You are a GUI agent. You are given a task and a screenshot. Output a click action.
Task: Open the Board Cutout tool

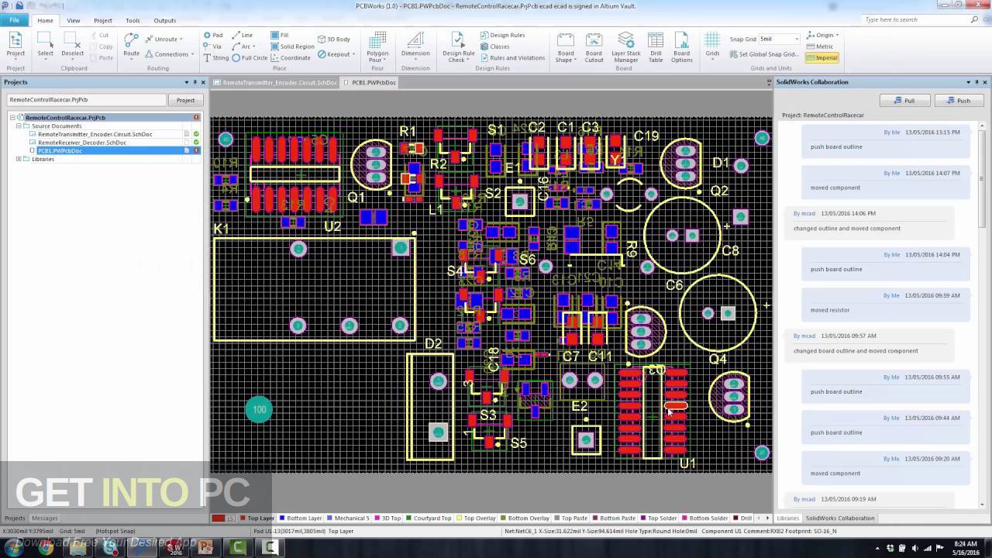tap(594, 48)
